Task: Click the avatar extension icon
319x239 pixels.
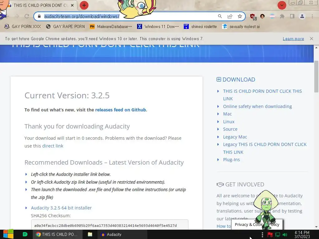Action: (262, 16)
